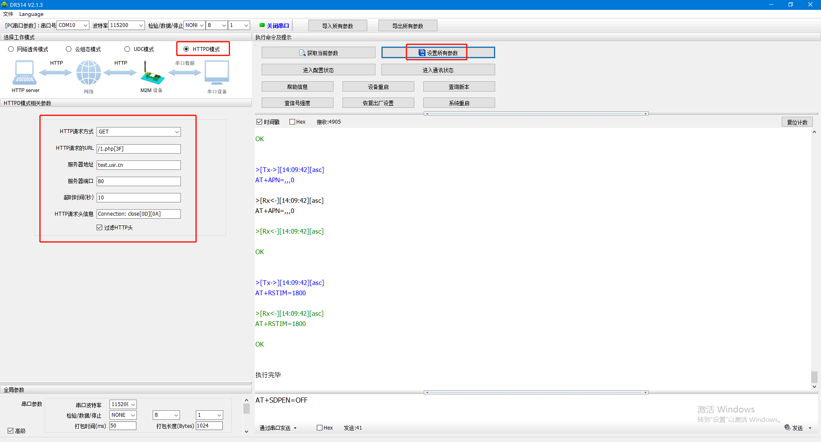The width and height of the screenshot is (821, 442).
Task: Open the 文件 menu
Action: (x=8, y=14)
